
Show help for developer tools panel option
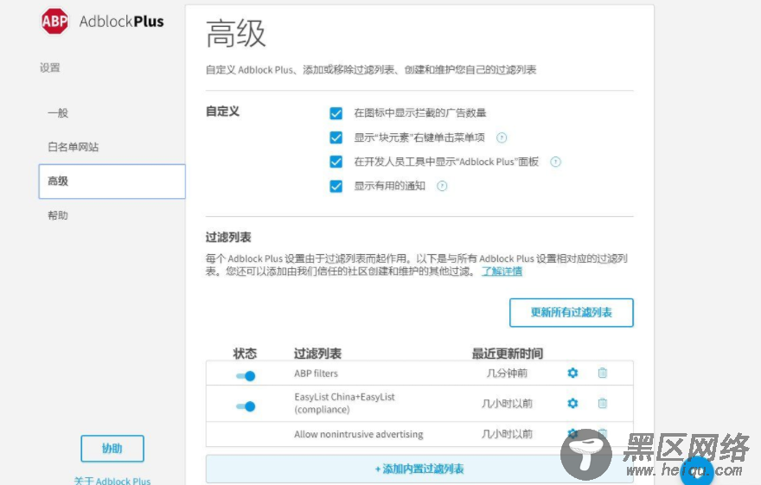point(555,162)
